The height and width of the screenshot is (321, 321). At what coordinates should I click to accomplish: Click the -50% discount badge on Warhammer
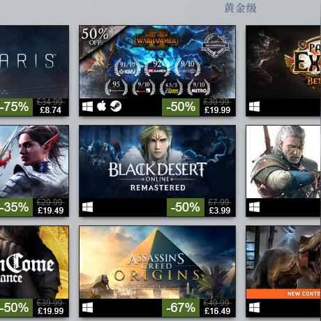click(181, 107)
